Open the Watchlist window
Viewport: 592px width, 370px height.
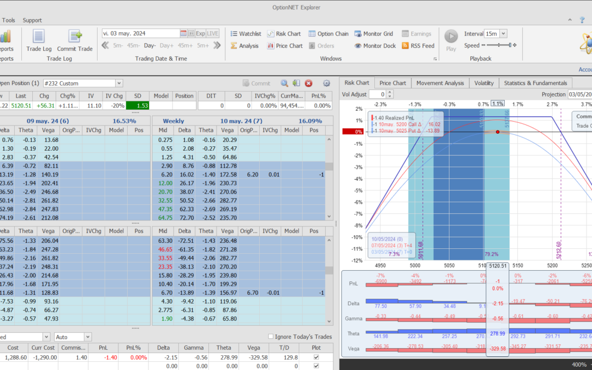click(245, 33)
